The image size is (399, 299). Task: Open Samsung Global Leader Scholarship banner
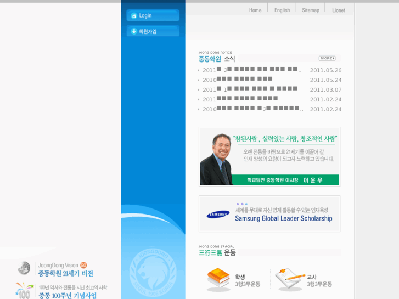click(x=269, y=214)
